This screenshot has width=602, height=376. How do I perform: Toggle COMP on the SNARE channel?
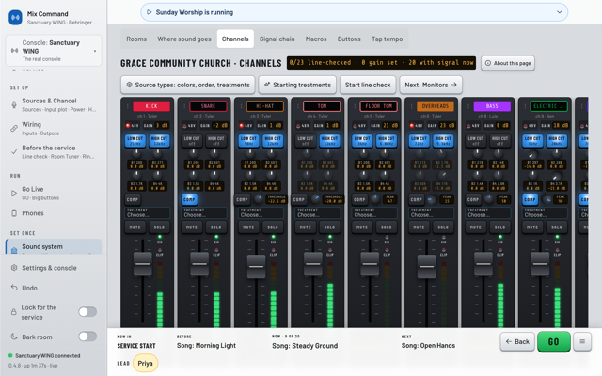coord(189,199)
